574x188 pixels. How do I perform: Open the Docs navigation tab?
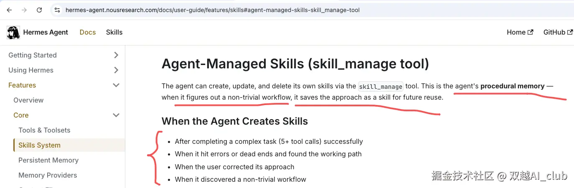click(88, 32)
